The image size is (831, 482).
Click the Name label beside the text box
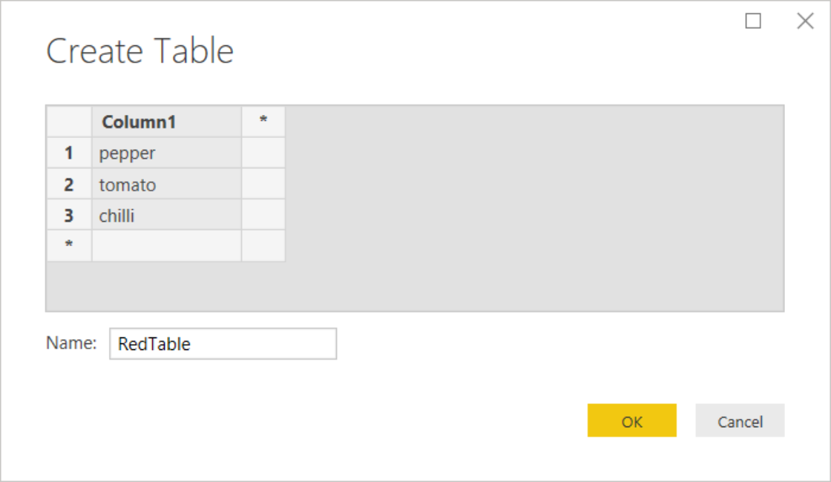[71, 343]
